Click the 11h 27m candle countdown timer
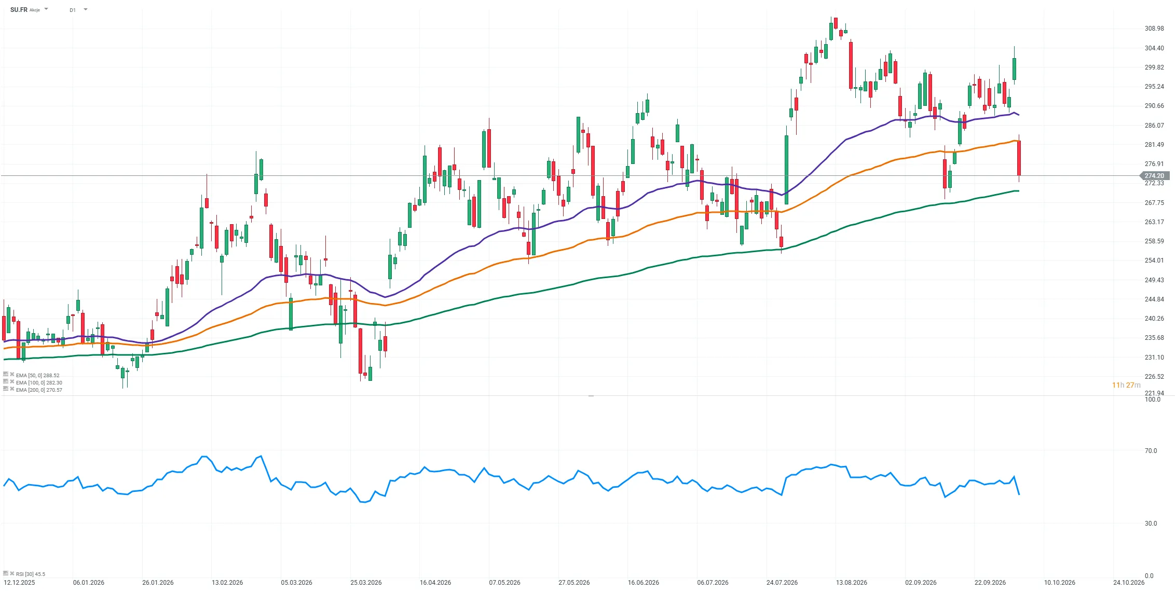 coord(1126,385)
